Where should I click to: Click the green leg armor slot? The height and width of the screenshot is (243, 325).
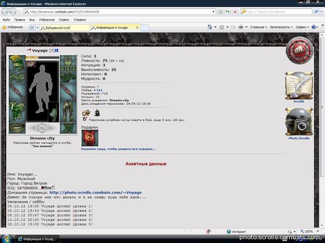[x=68, y=111]
